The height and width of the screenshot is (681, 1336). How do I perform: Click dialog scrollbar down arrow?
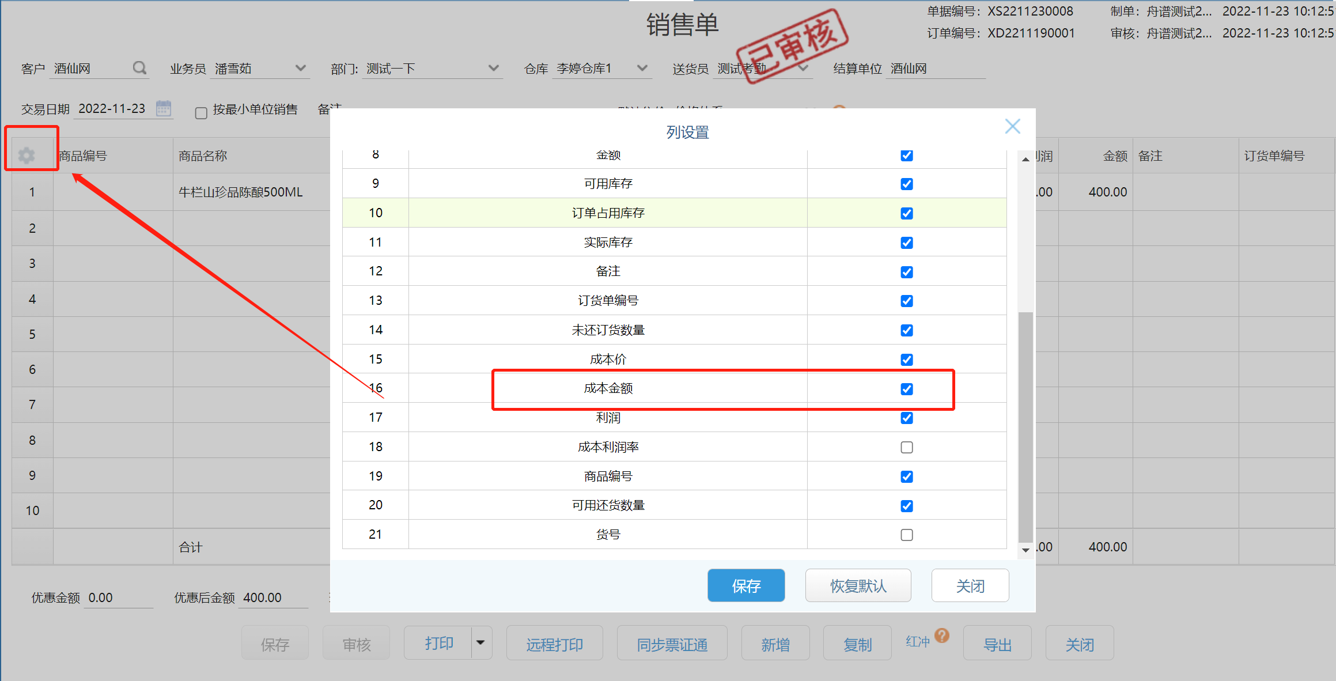[x=1025, y=550]
